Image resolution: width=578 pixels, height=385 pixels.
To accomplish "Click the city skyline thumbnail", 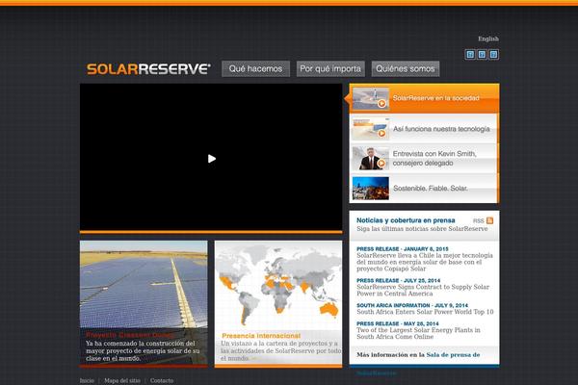I will point(371,189).
